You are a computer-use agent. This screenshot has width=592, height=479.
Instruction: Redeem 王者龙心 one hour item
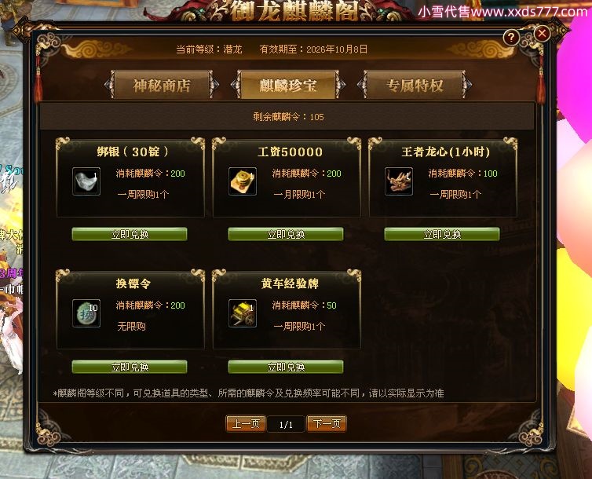tap(442, 234)
